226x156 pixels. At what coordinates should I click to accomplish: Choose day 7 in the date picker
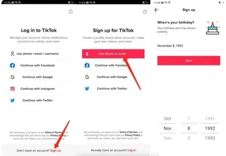click(189, 119)
